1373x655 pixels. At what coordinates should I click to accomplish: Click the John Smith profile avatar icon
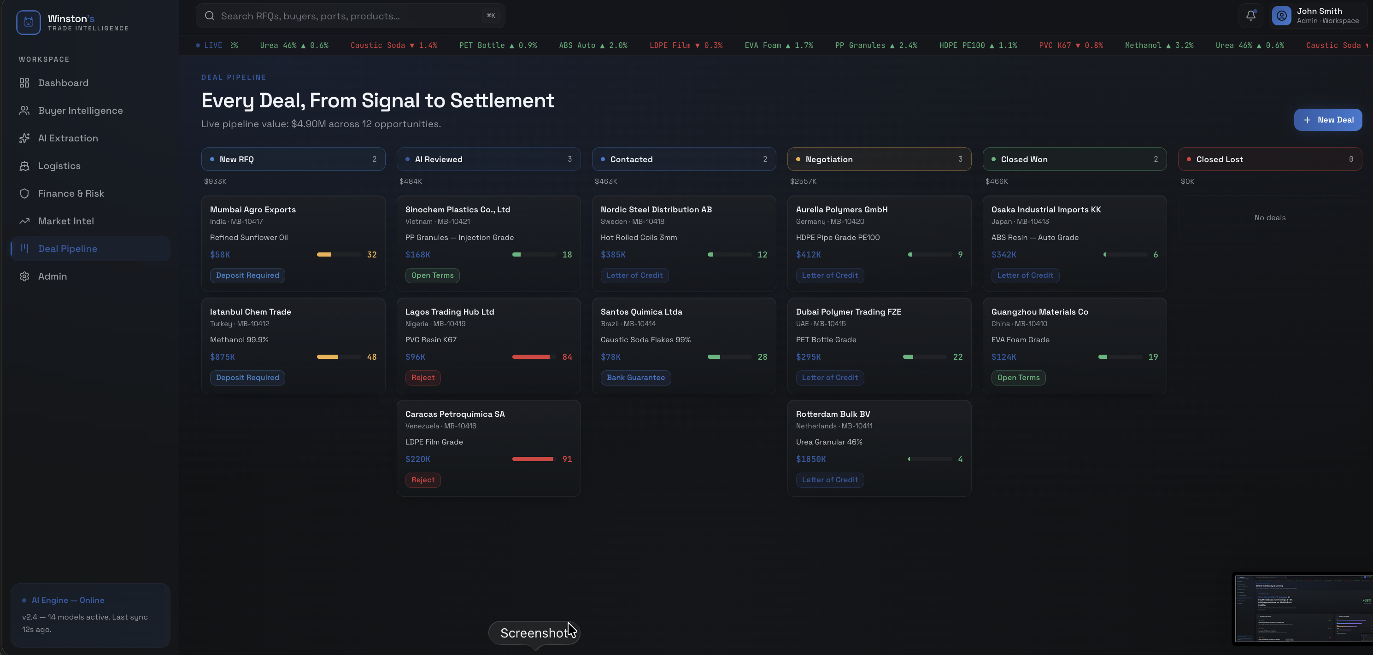click(x=1281, y=16)
